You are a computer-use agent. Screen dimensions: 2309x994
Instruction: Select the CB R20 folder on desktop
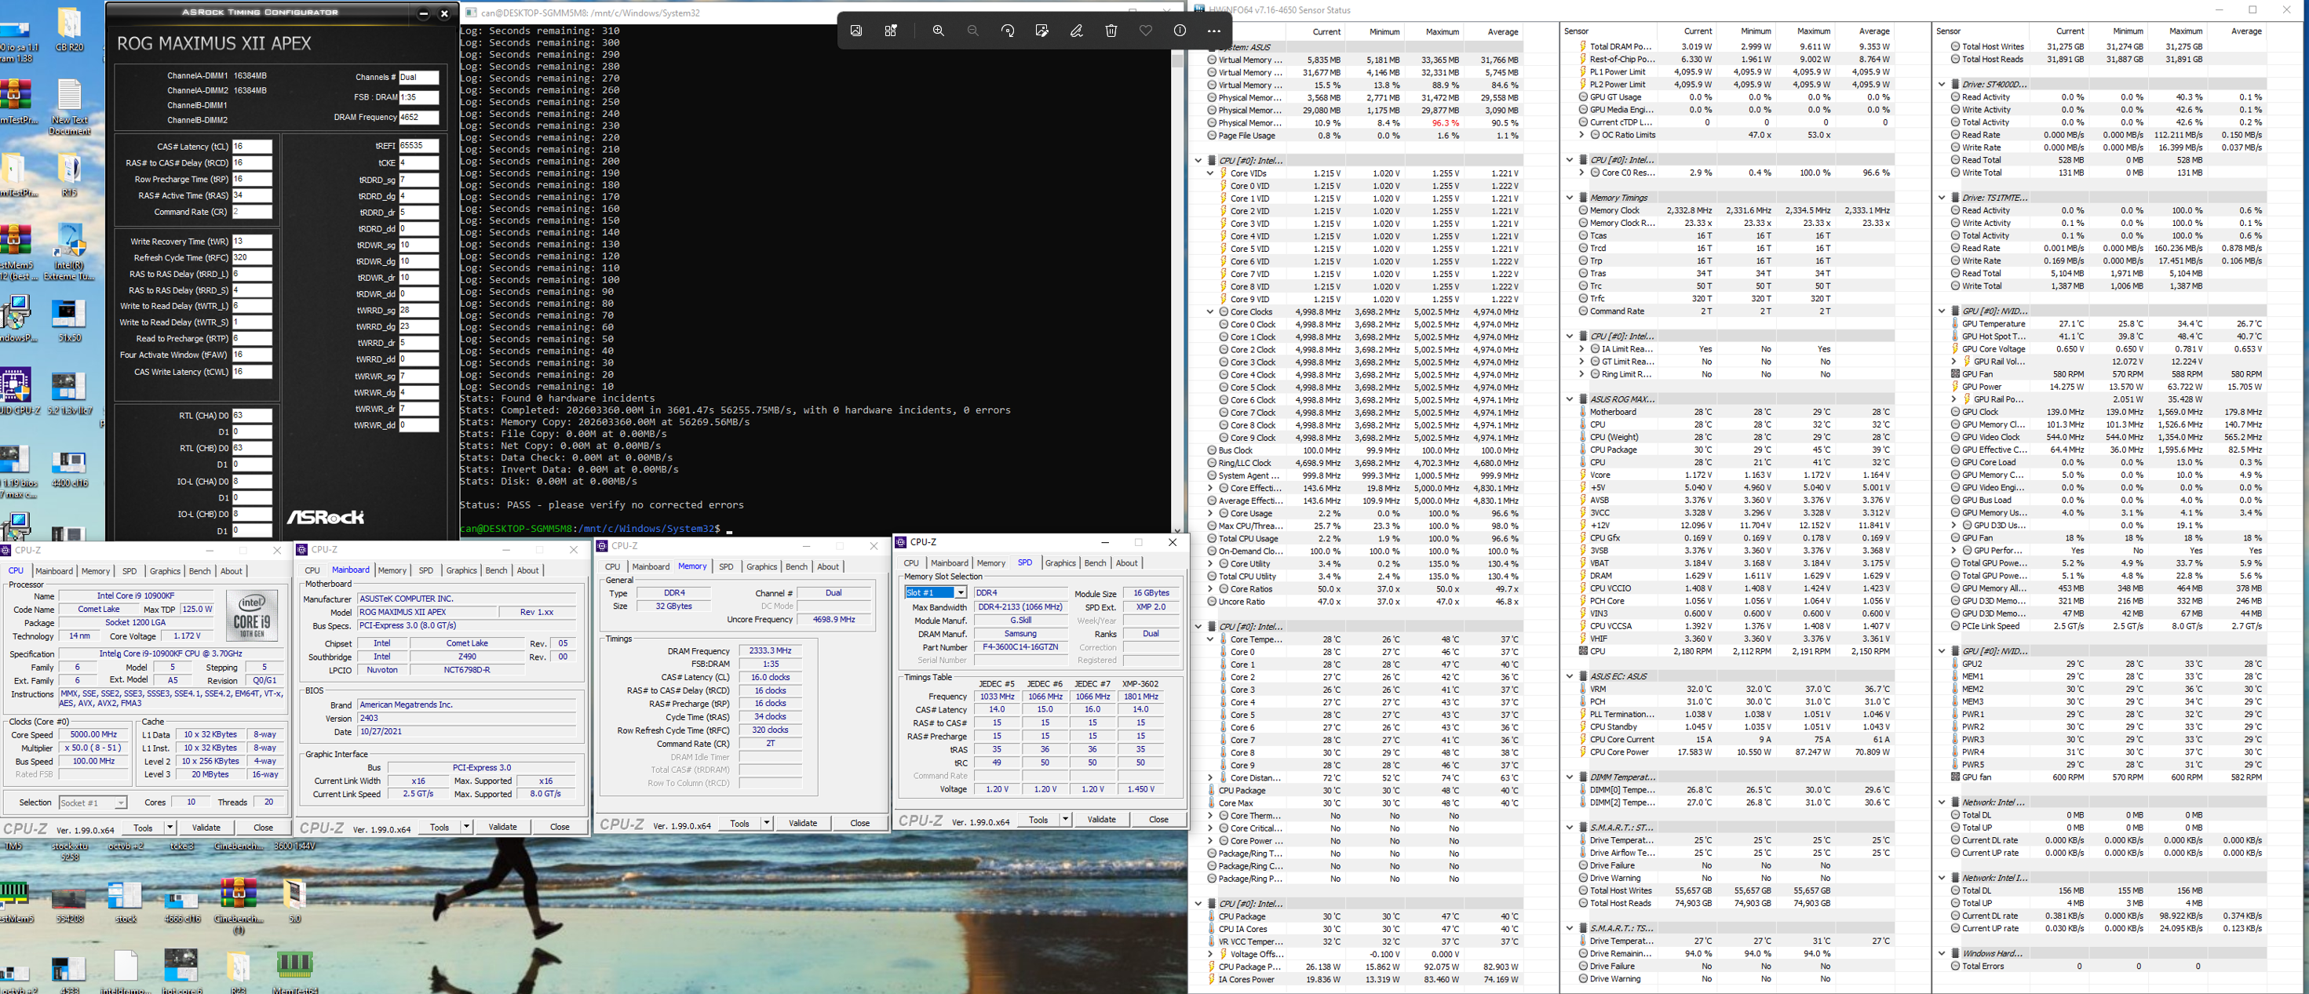click(69, 30)
